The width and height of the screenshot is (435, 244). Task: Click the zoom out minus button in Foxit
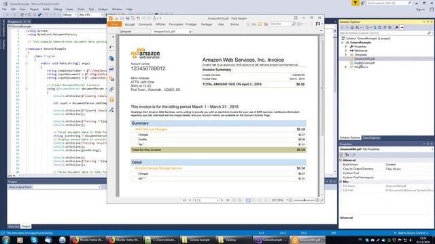[x=291, y=200]
